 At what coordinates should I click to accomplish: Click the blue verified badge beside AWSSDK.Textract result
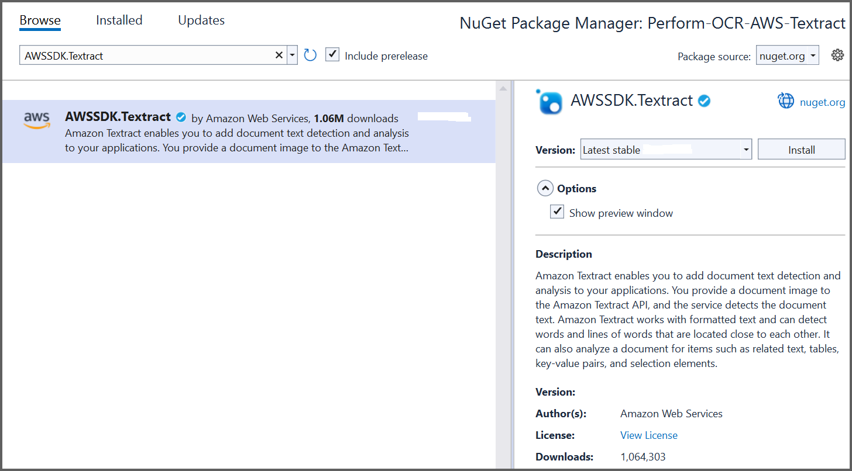181,117
